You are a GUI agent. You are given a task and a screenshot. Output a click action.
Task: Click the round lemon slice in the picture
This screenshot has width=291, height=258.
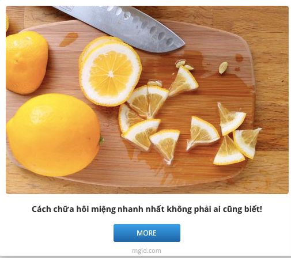(111, 71)
